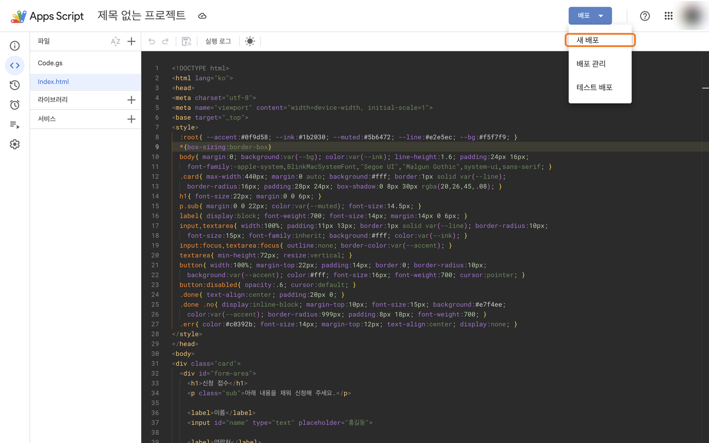Select the Index.html file
This screenshot has height=443, width=709.
(86, 82)
